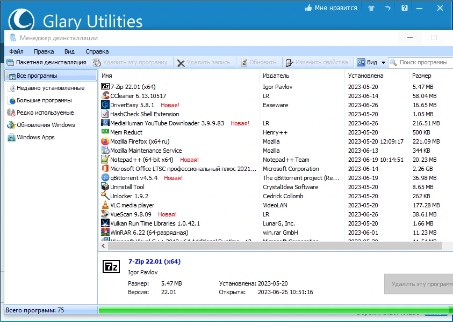The image size is (453, 322).
Task: Click the DriverEasy 5.8.1 icon
Action: pyautogui.click(x=105, y=105)
